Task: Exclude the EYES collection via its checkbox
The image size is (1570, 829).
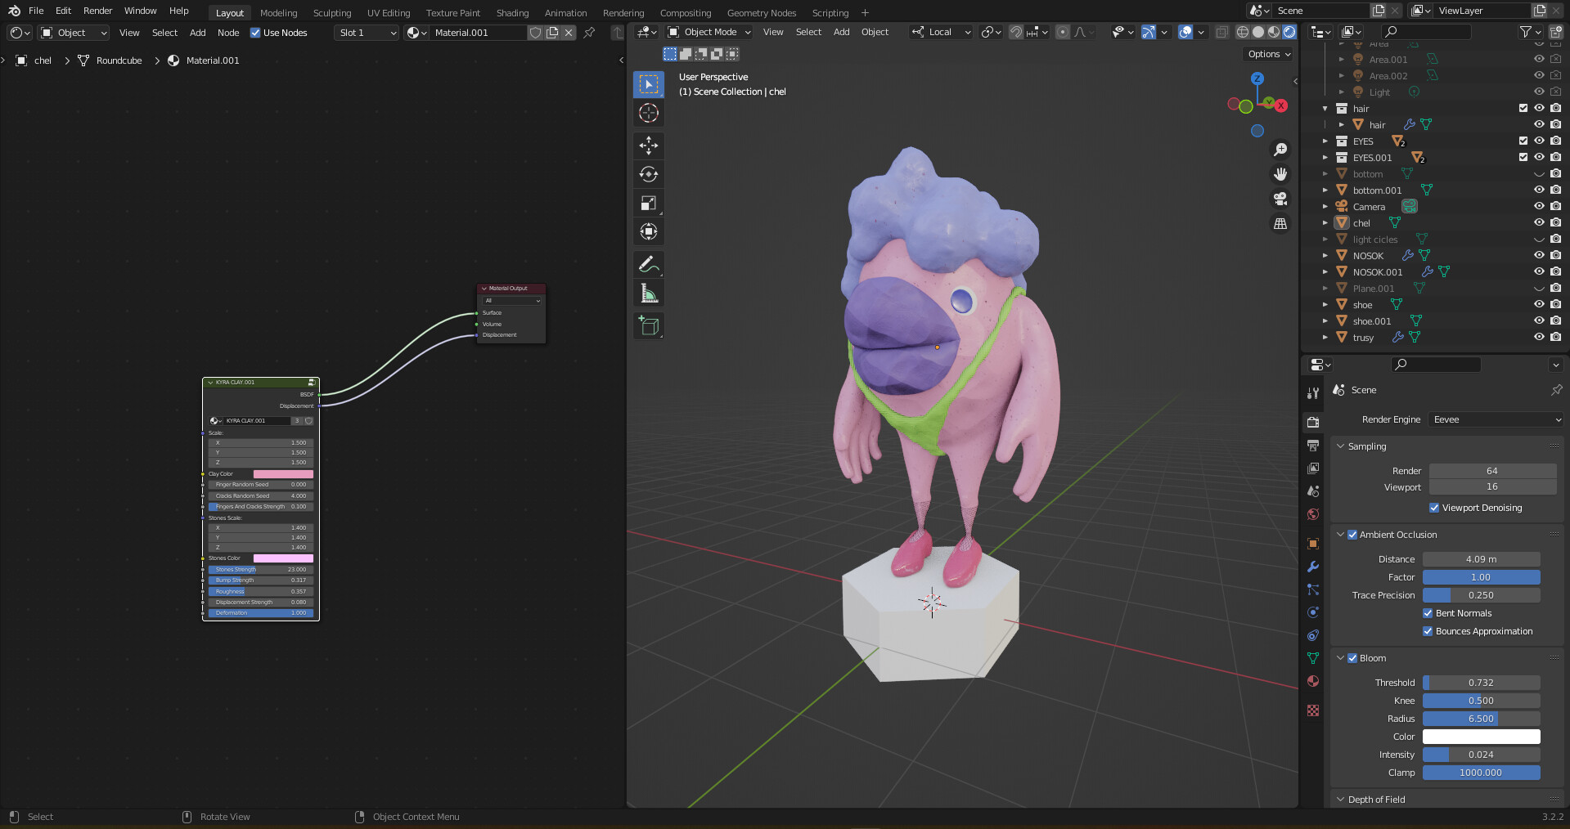Action: [x=1523, y=141]
